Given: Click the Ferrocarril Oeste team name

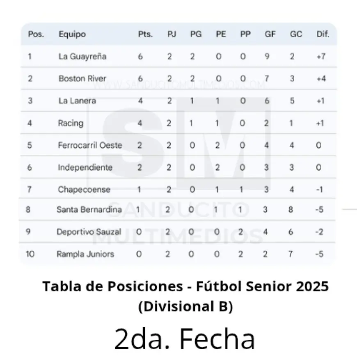Looking at the screenshot, I should click(x=90, y=145).
